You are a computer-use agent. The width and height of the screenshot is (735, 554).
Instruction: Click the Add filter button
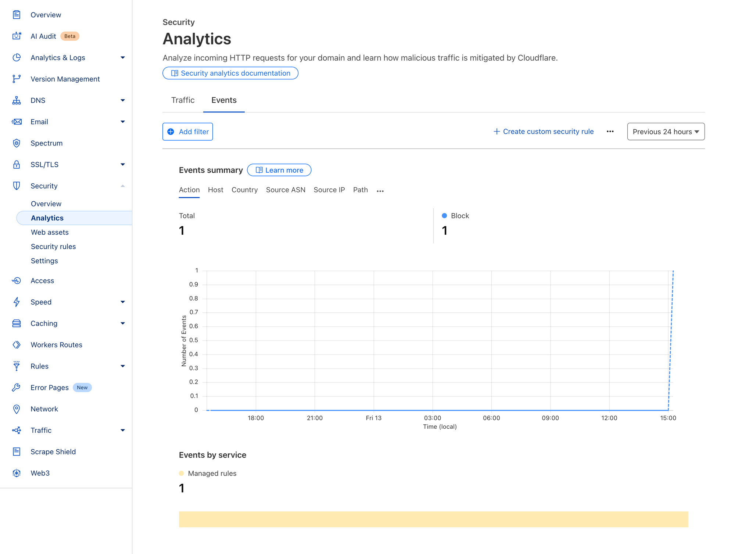[x=187, y=132]
